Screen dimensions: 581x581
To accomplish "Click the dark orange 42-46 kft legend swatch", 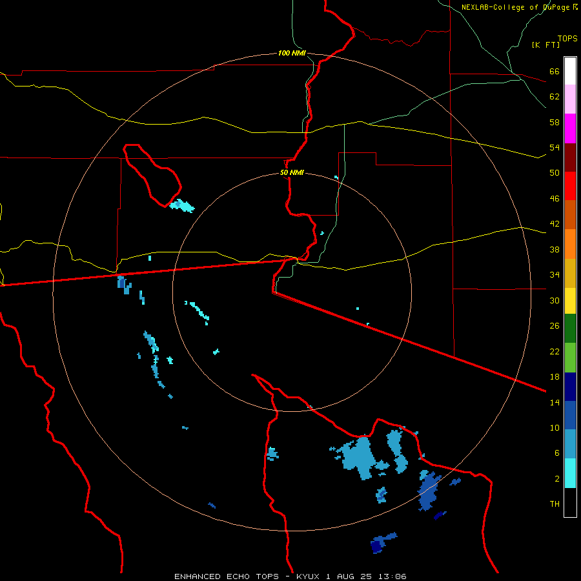I will [x=570, y=215].
